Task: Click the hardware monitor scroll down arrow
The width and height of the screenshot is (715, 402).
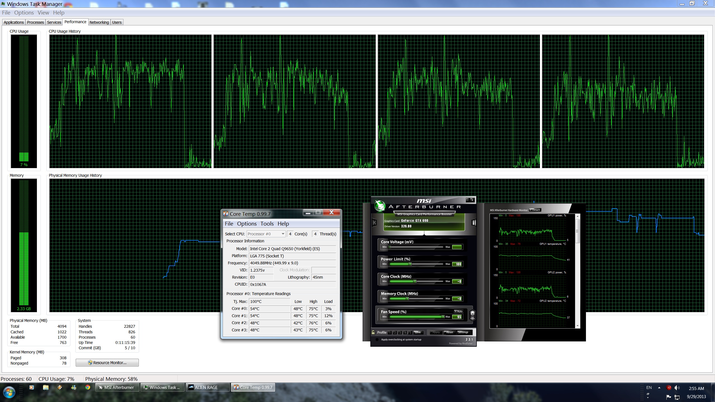Action: pyautogui.click(x=577, y=326)
